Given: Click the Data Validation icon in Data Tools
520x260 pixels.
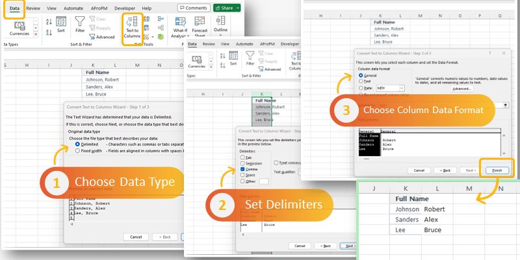Looking at the screenshot, I should (147, 36).
